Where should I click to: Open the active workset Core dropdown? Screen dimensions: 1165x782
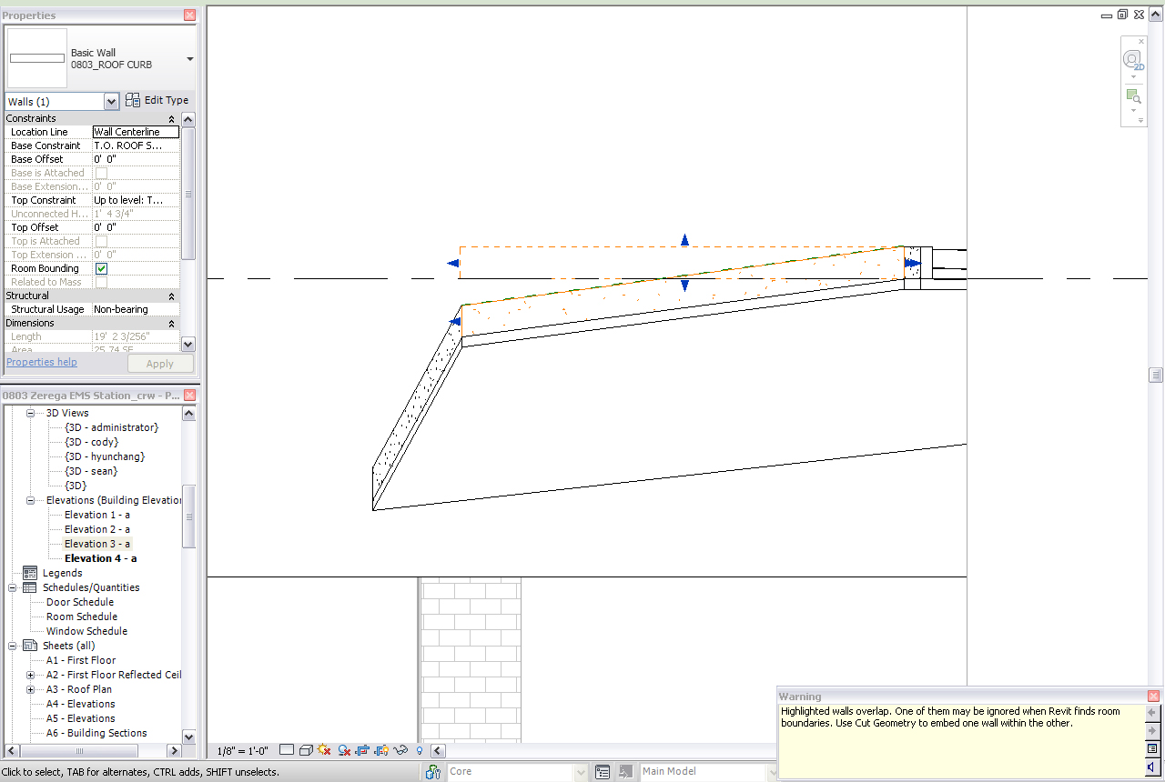tap(581, 772)
